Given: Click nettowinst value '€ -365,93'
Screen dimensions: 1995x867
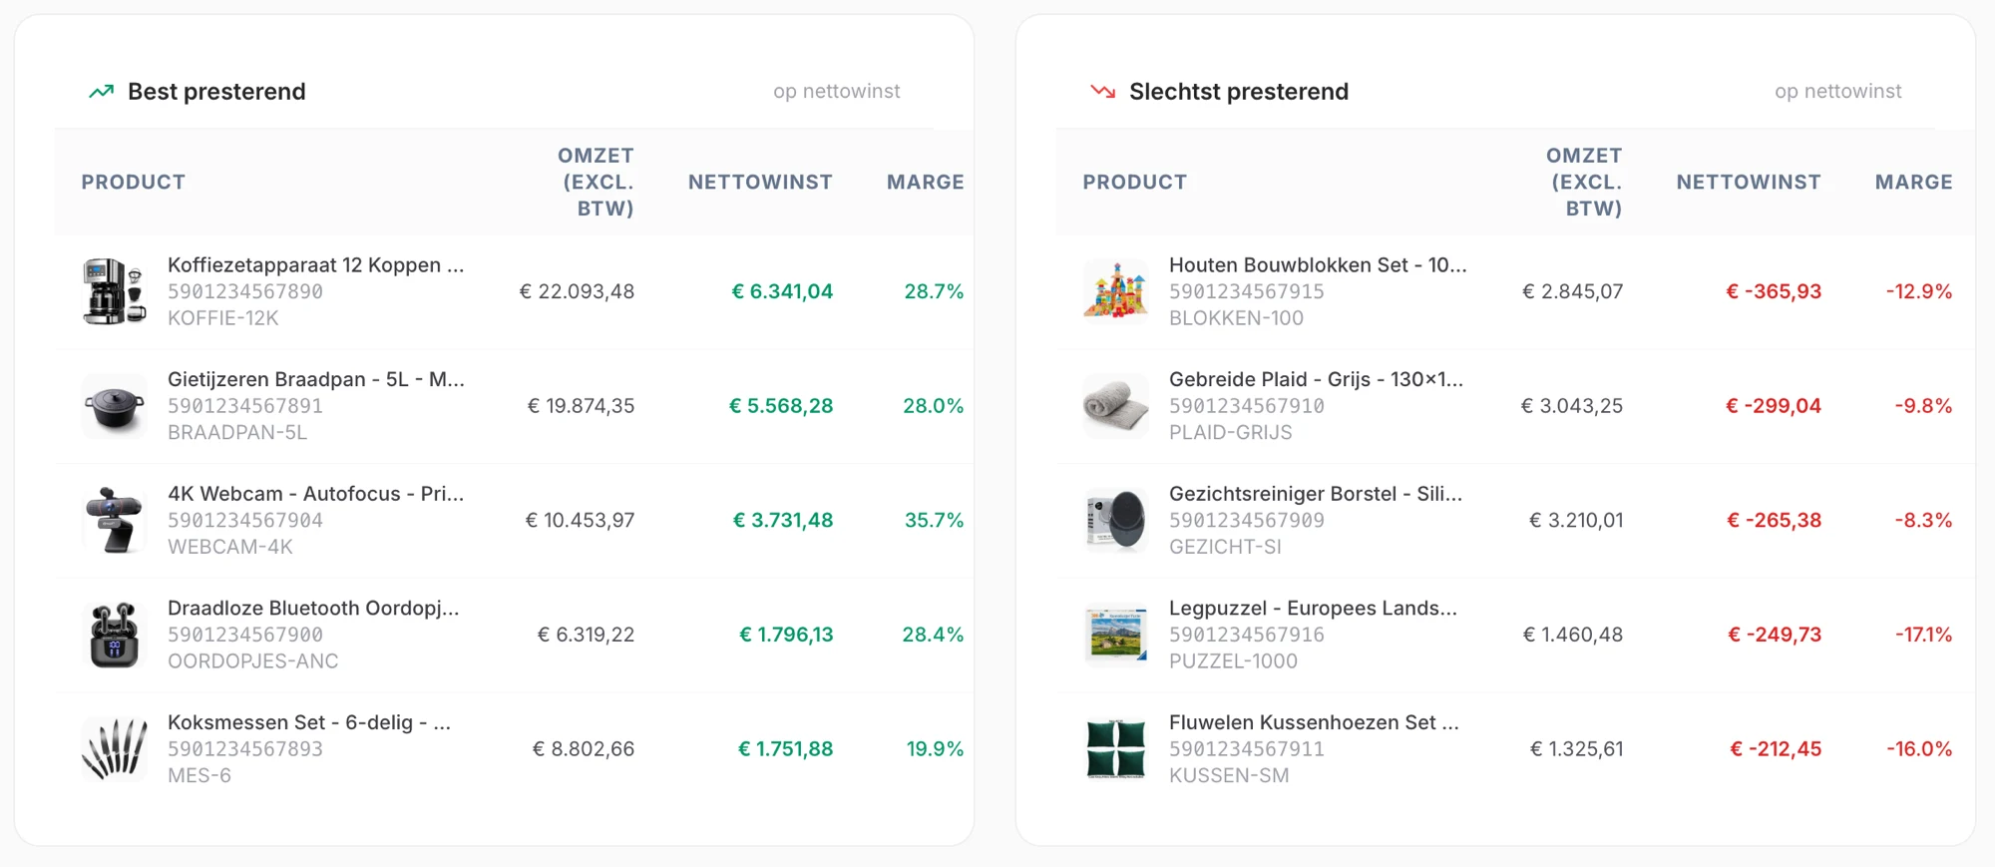Looking at the screenshot, I should pos(1774,291).
